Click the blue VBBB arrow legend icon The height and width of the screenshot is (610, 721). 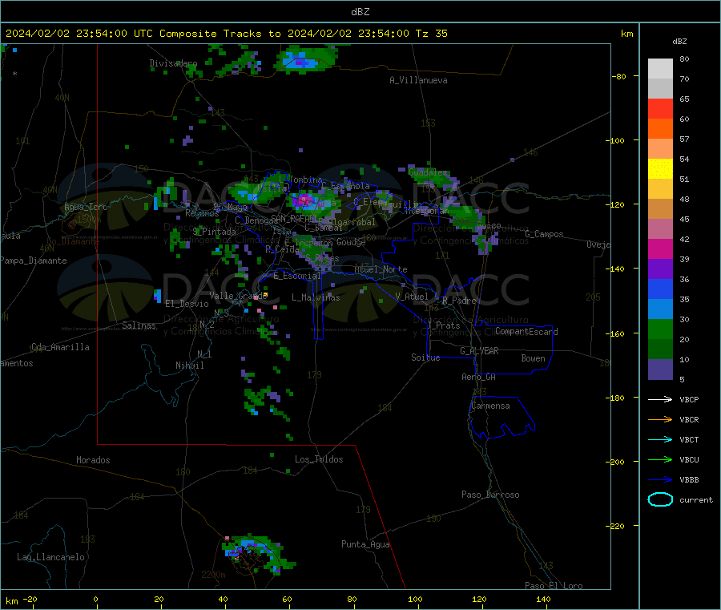click(x=660, y=479)
